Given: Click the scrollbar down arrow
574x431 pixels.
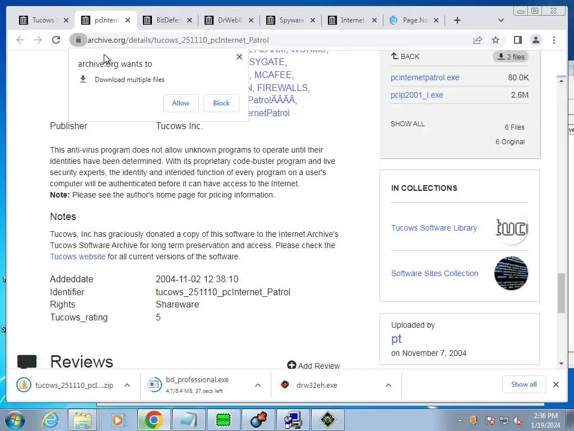Looking at the screenshot, I should [x=561, y=364].
